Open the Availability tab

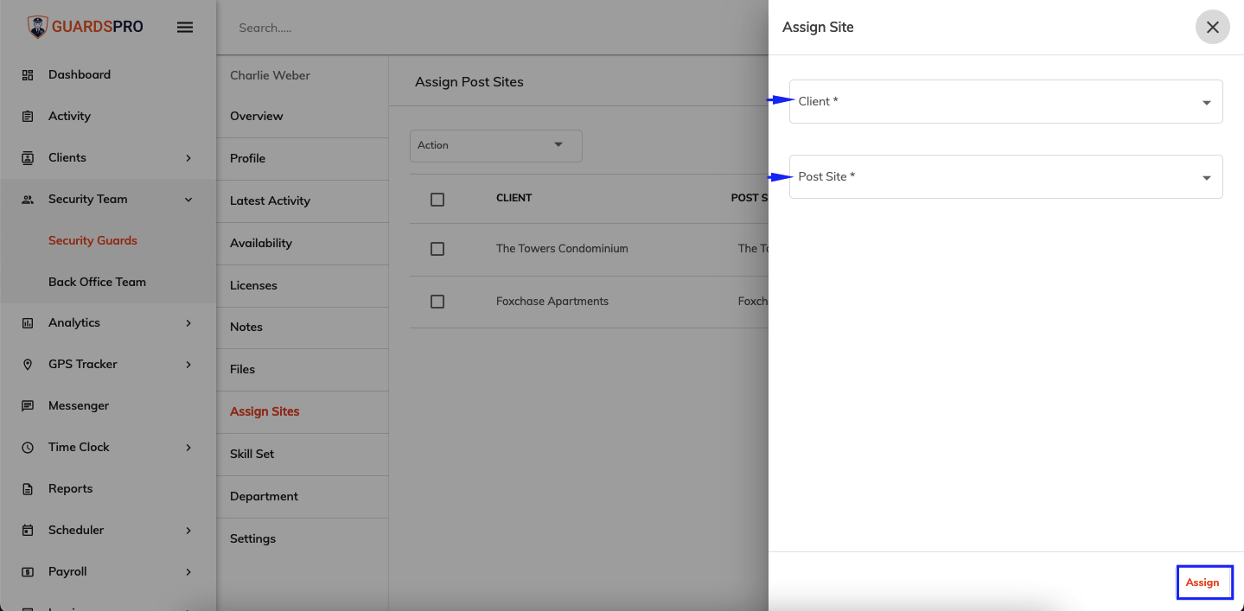click(302, 243)
